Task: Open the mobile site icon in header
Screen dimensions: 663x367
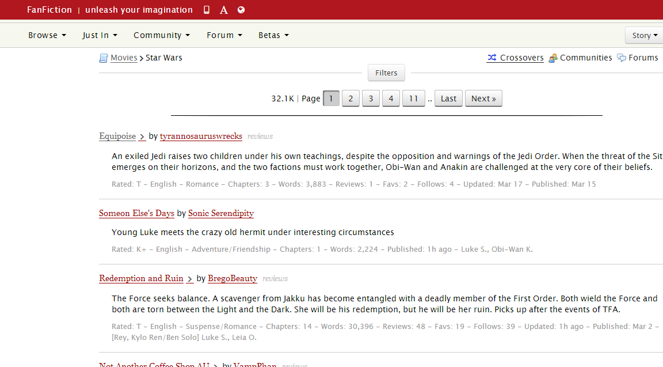Action: point(206,9)
